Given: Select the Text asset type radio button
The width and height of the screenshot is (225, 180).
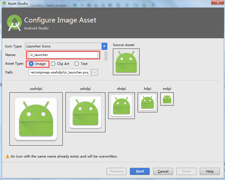Looking at the screenshot, I should pyautogui.click(x=77, y=64).
